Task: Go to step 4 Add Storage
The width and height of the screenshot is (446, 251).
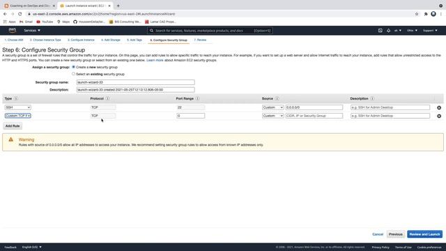Action: pos(111,40)
